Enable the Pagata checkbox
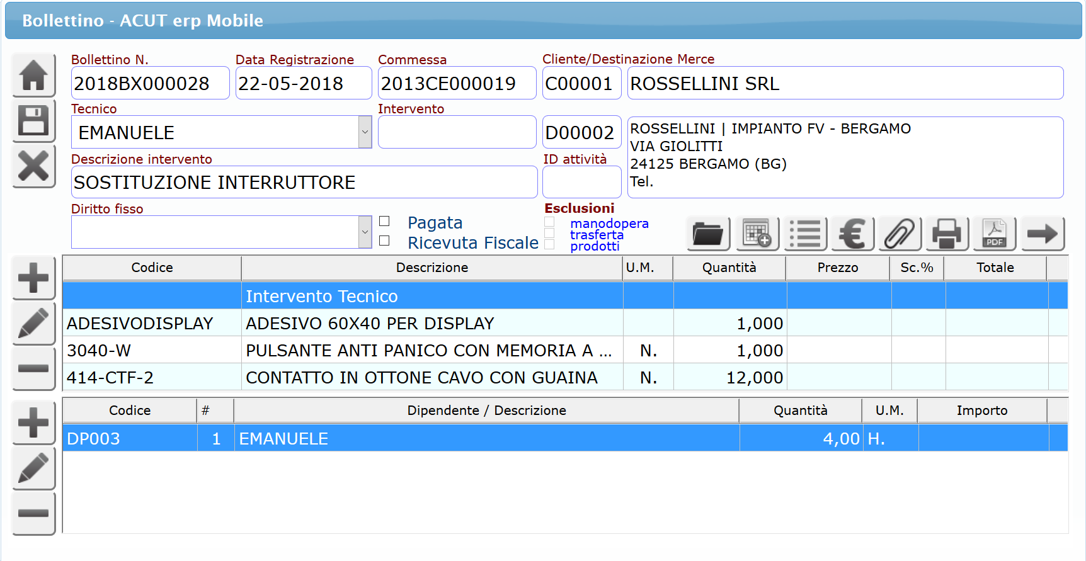Image resolution: width=1086 pixels, height=561 pixels. click(x=384, y=221)
